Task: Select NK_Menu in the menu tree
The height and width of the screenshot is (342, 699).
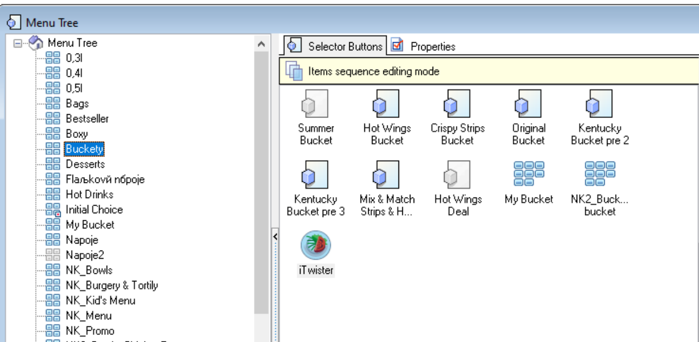Action: (88, 315)
